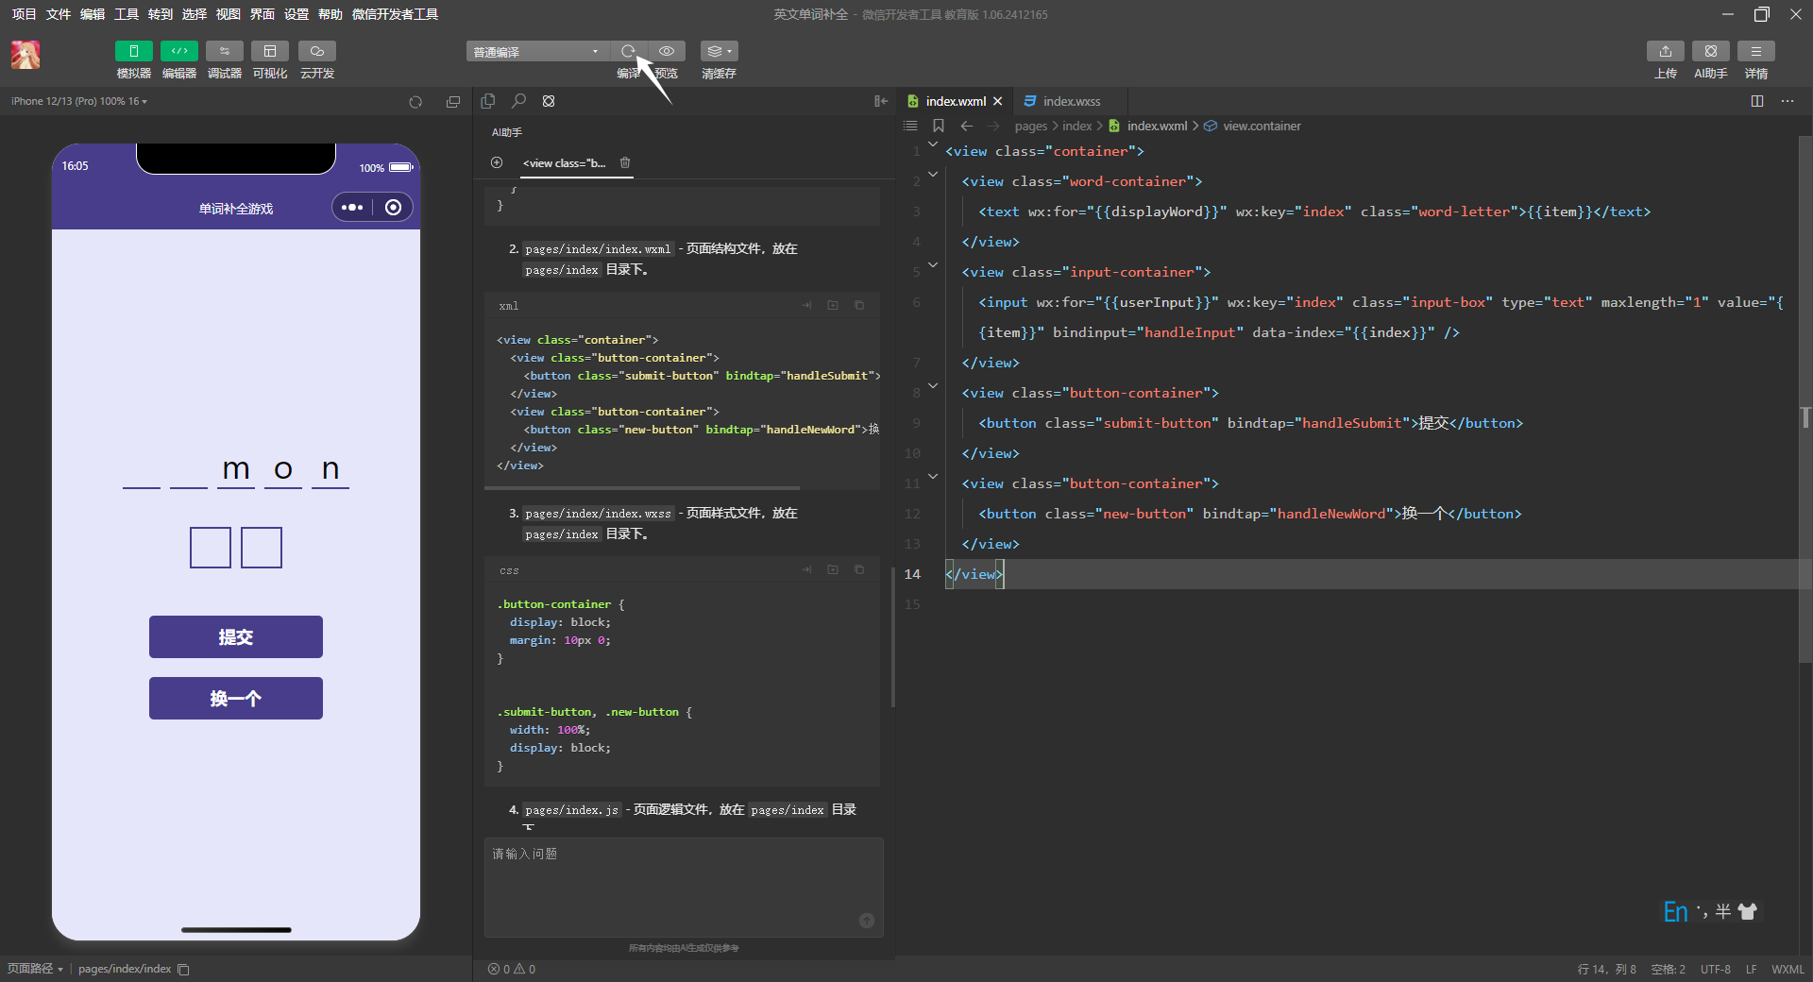Refresh the simulator with the rotate icon
The height and width of the screenshot is (982, 1813).
coord(415,102)
